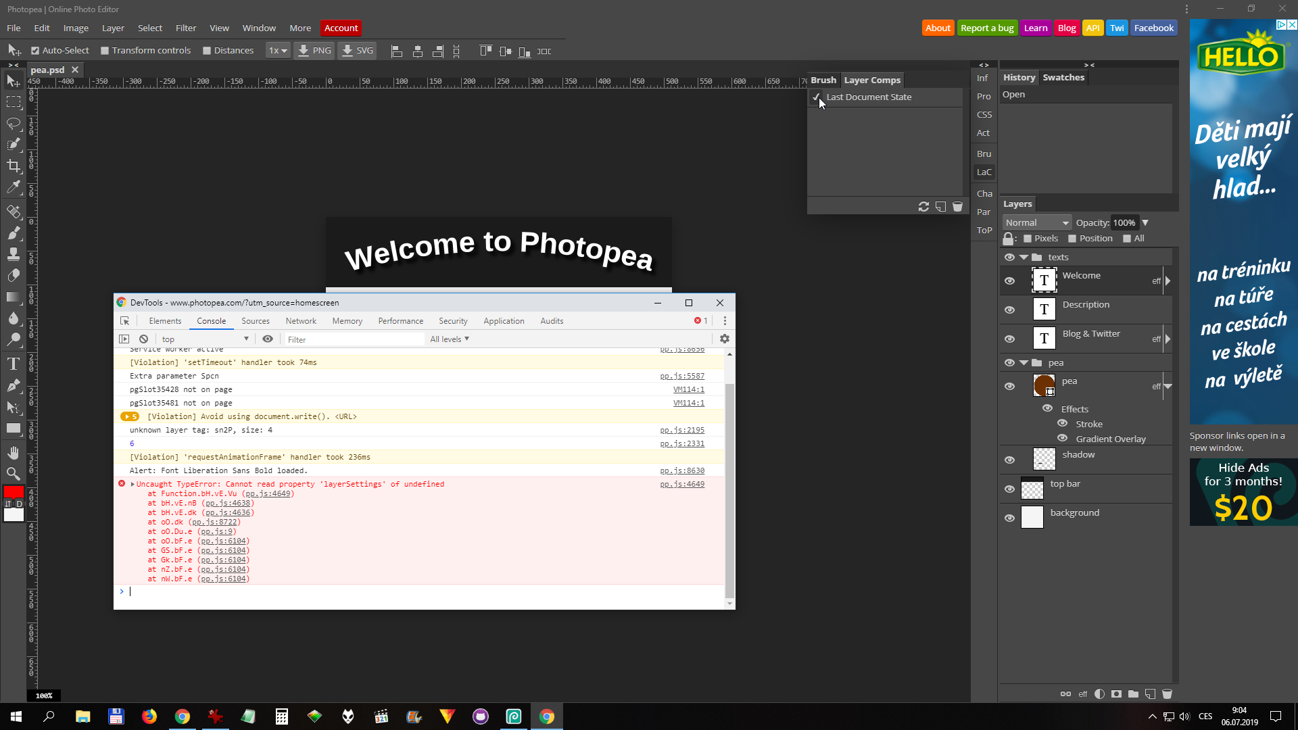The height and width of the screenshot is (730, 1298).
Task: Grab the Hand tool
Action: [14, 452]
